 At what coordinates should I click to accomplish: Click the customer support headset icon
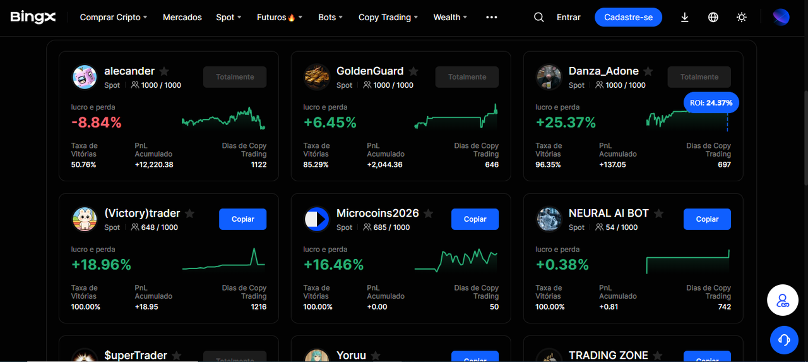tap(784, 341)
